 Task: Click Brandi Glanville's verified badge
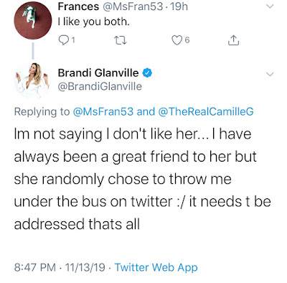point(147,73)
